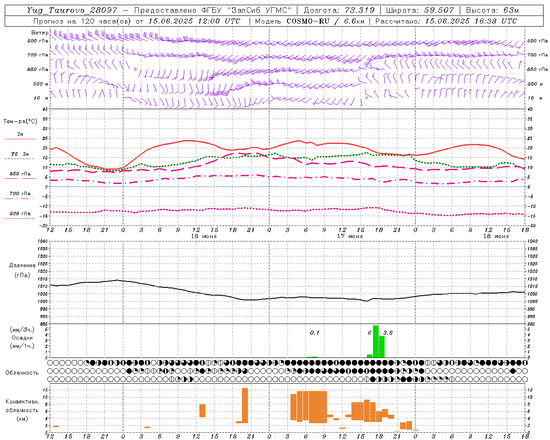Click the 500 гПа temperature legend entry

20,214
